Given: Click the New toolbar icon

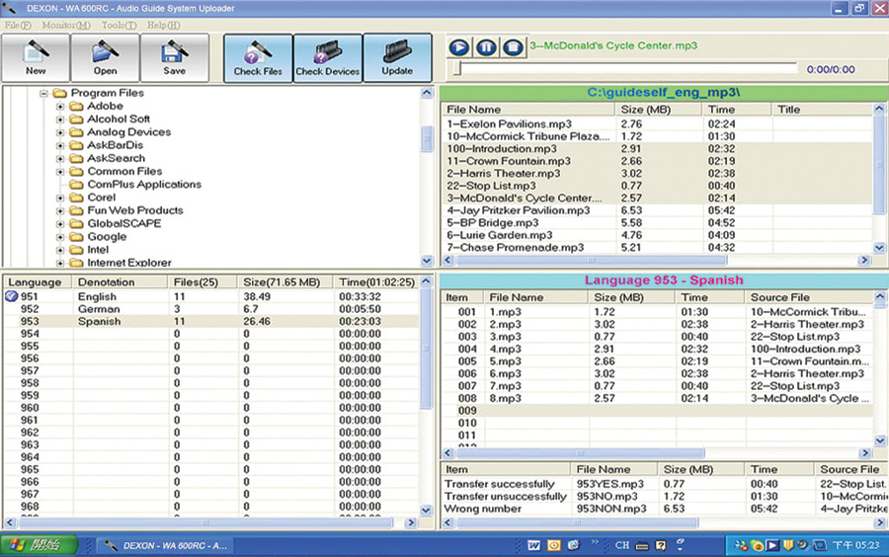Looking at the screenshot, I should [x=36, y=57].
